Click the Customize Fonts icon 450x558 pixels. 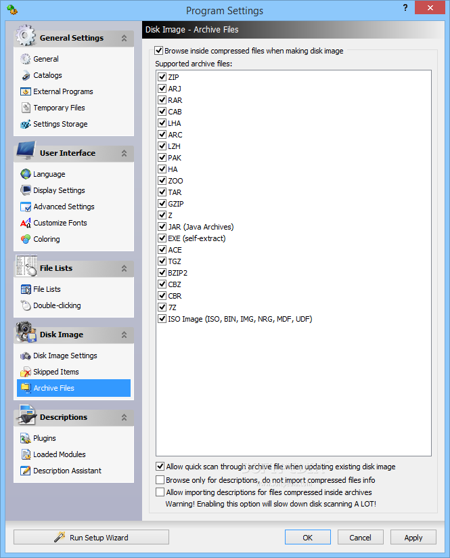tap(26, 223)
